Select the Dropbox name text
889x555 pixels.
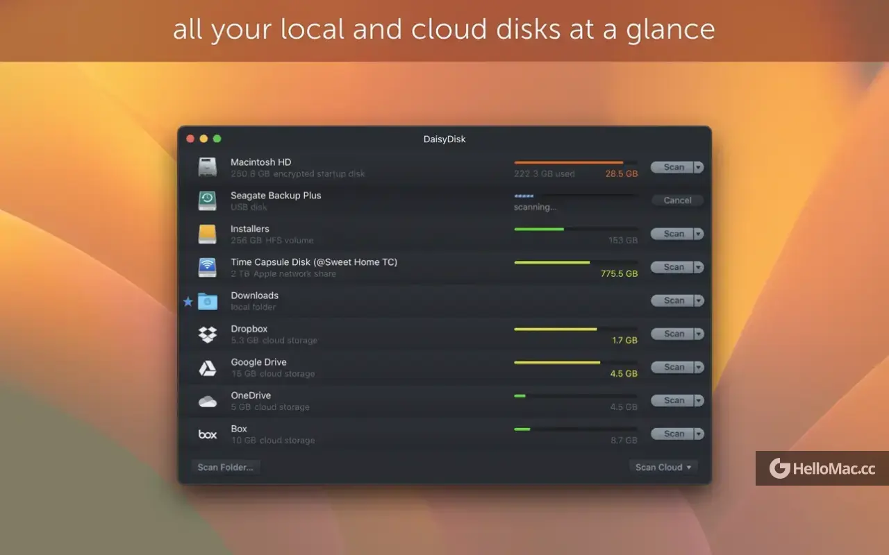[x=249, y=329]
